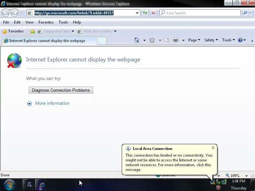Click the Local Area Connection balloon message

169,162
